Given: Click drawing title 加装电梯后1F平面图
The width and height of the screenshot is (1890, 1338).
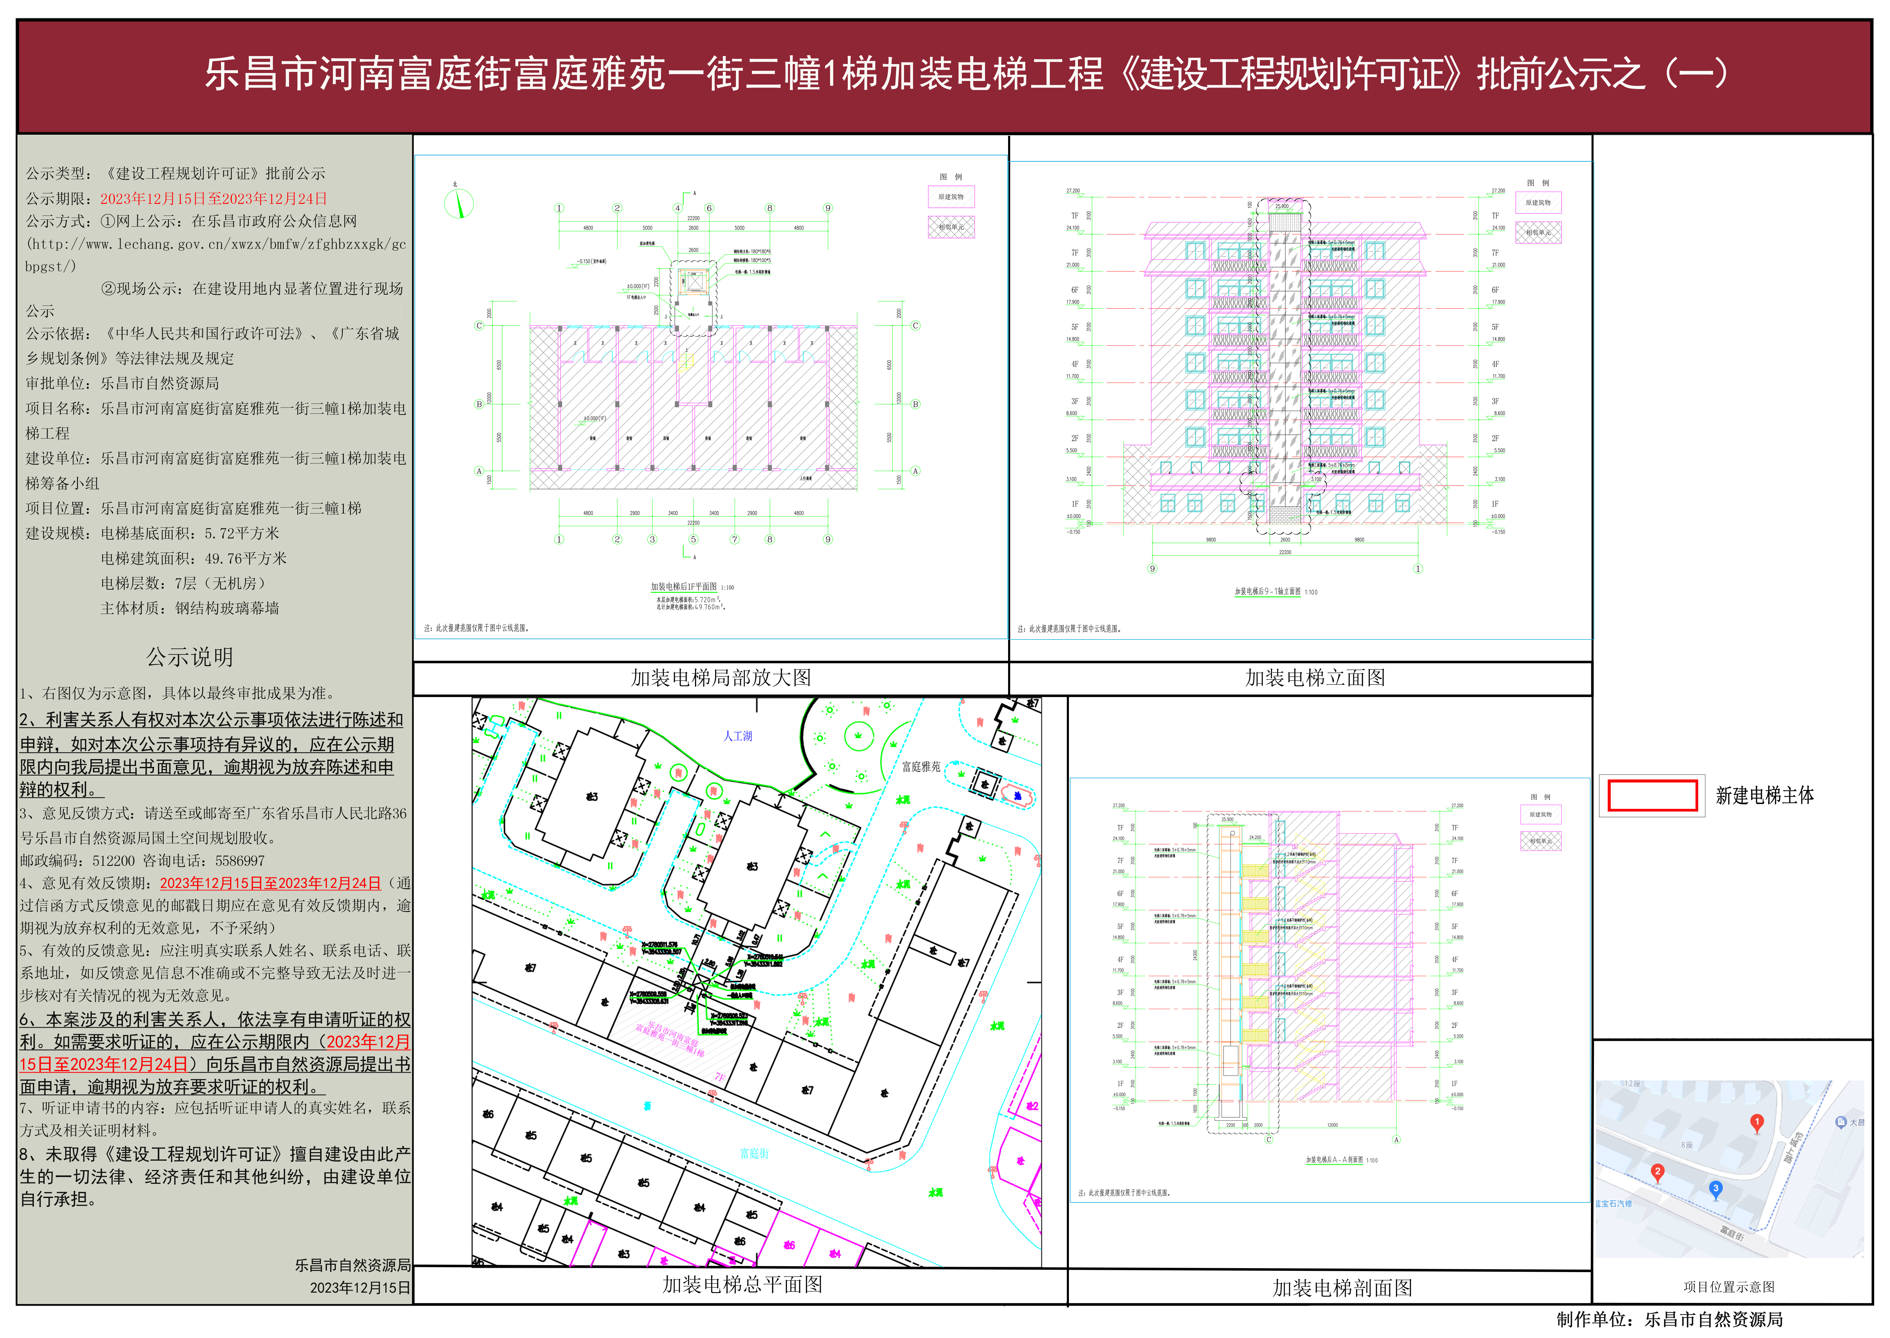Looking at the screenshot, I should pyautogui.click(x=684, y=587).
